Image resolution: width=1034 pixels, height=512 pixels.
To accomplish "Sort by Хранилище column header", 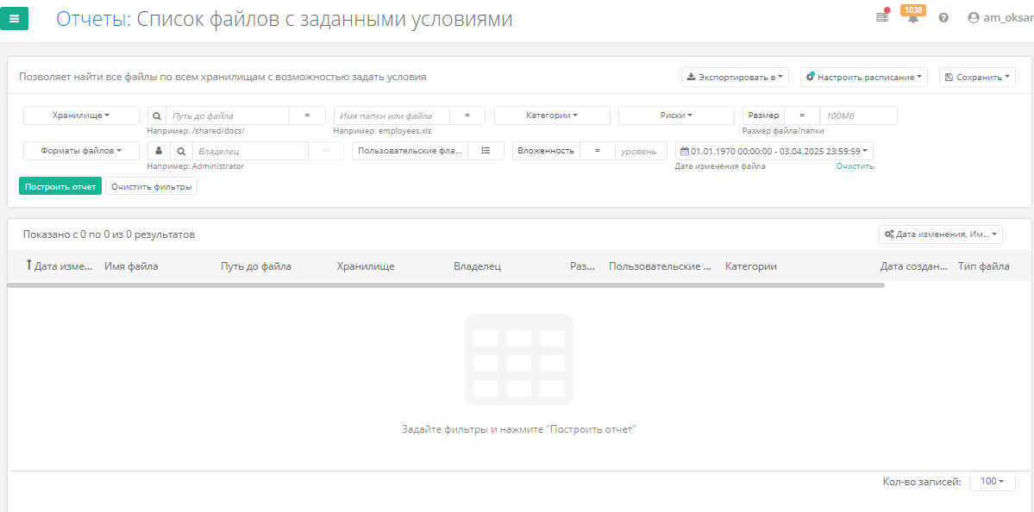I will 366,266.
